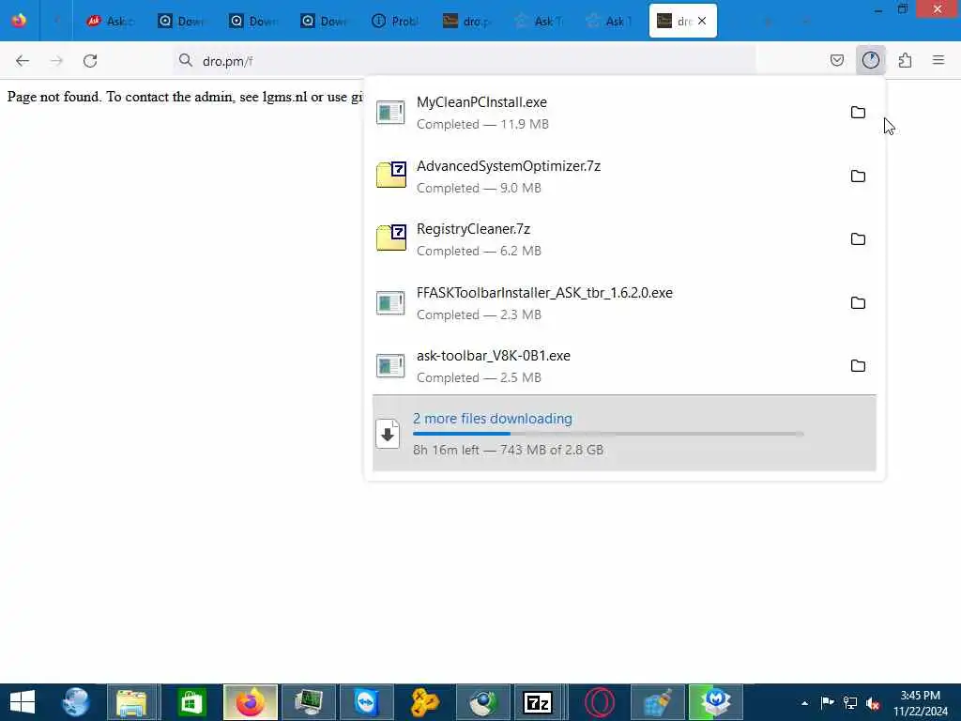This screenshot has height=721, width=961.
Task: Save page to Pocket
Action: tap(837, 60)
